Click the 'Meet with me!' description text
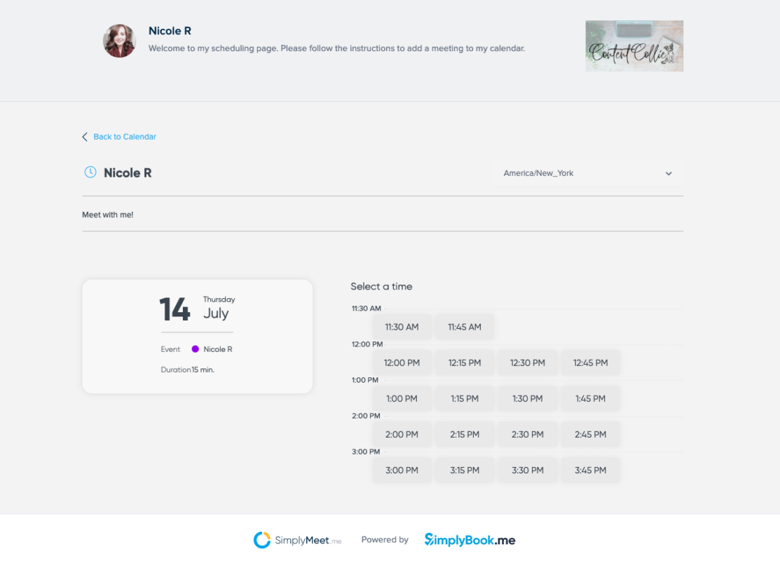The width and height of the screenshot is (780, 561). point(107,215)
